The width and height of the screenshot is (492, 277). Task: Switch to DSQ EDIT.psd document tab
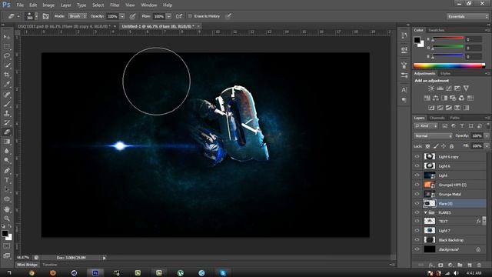tap(64, 26)
